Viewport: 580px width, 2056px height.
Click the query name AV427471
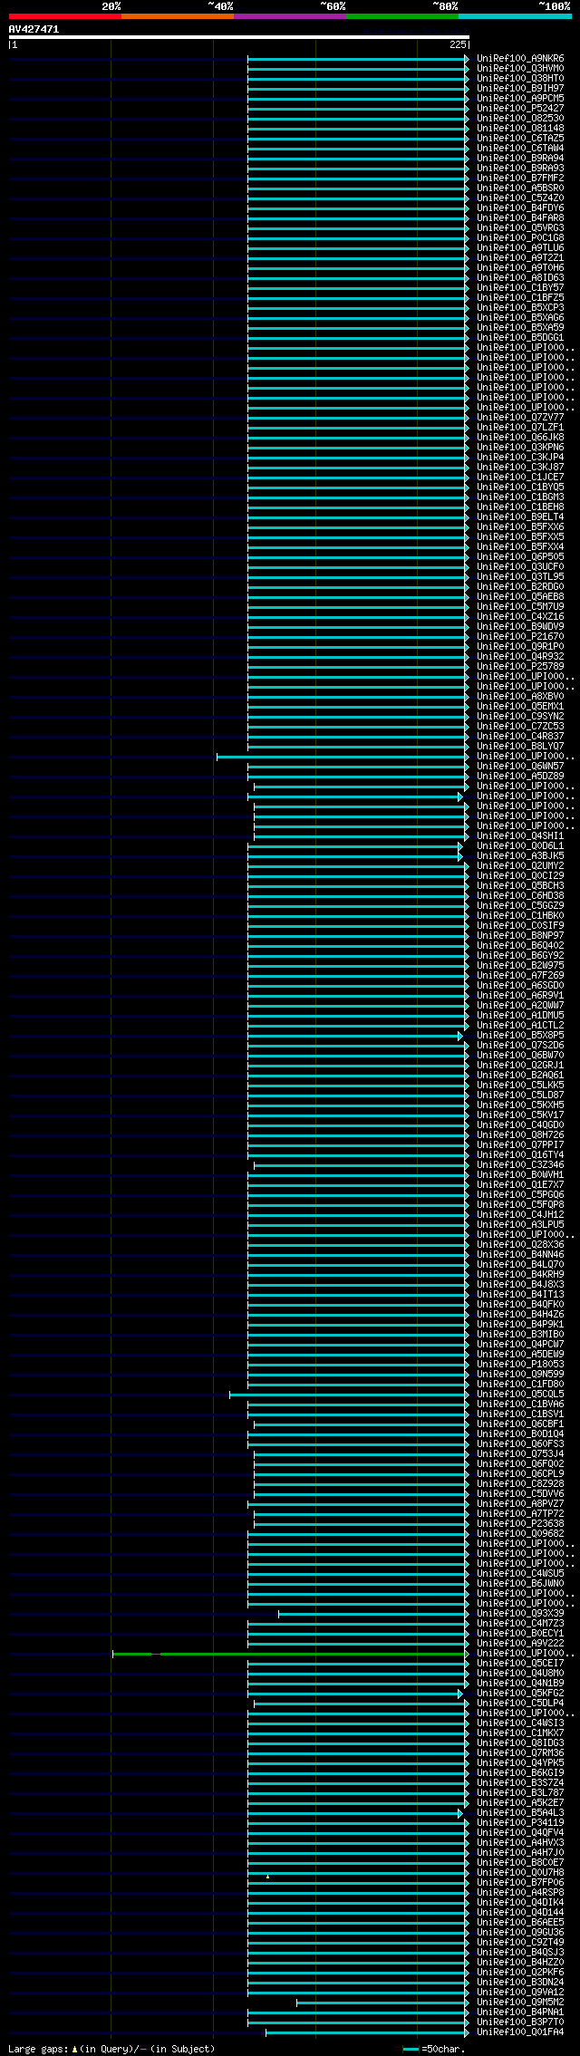[34, 29]
